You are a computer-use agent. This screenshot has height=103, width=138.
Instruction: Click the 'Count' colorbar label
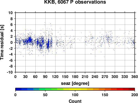click(75, 101)
